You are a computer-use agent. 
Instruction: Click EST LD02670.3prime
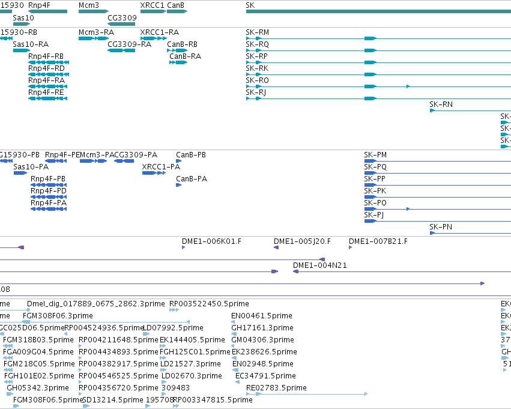pyautogui.click(x=163, y=382)
